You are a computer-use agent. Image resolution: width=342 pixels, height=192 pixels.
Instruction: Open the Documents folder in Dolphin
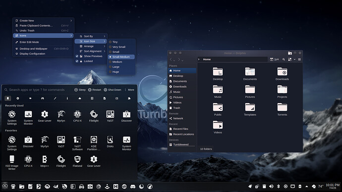pyautogui.click(x=250, y=74)
